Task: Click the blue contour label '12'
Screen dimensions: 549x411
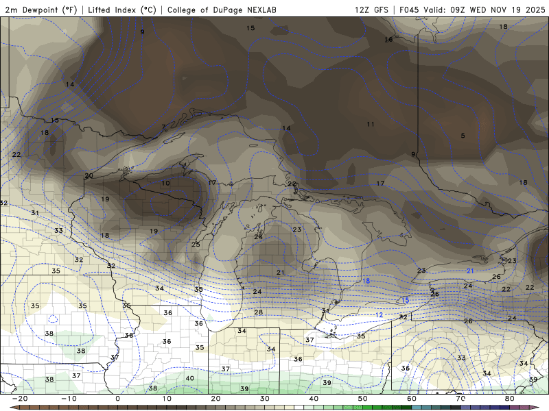Action: tap(379, 315)
